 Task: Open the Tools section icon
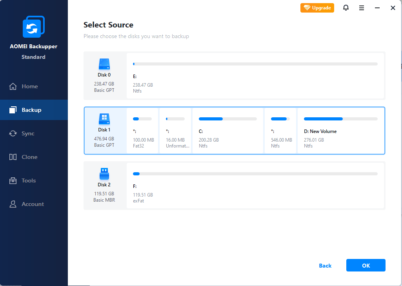[x=12, y=180]
